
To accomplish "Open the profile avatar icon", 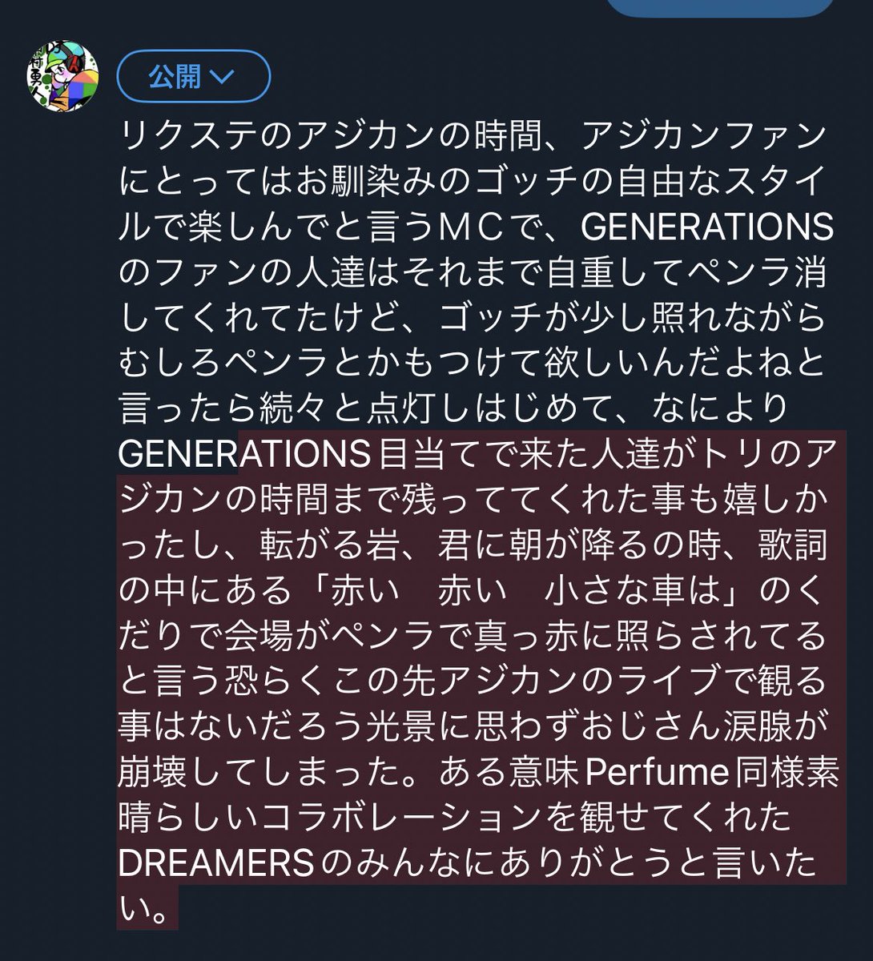I will tap(62, 78).
